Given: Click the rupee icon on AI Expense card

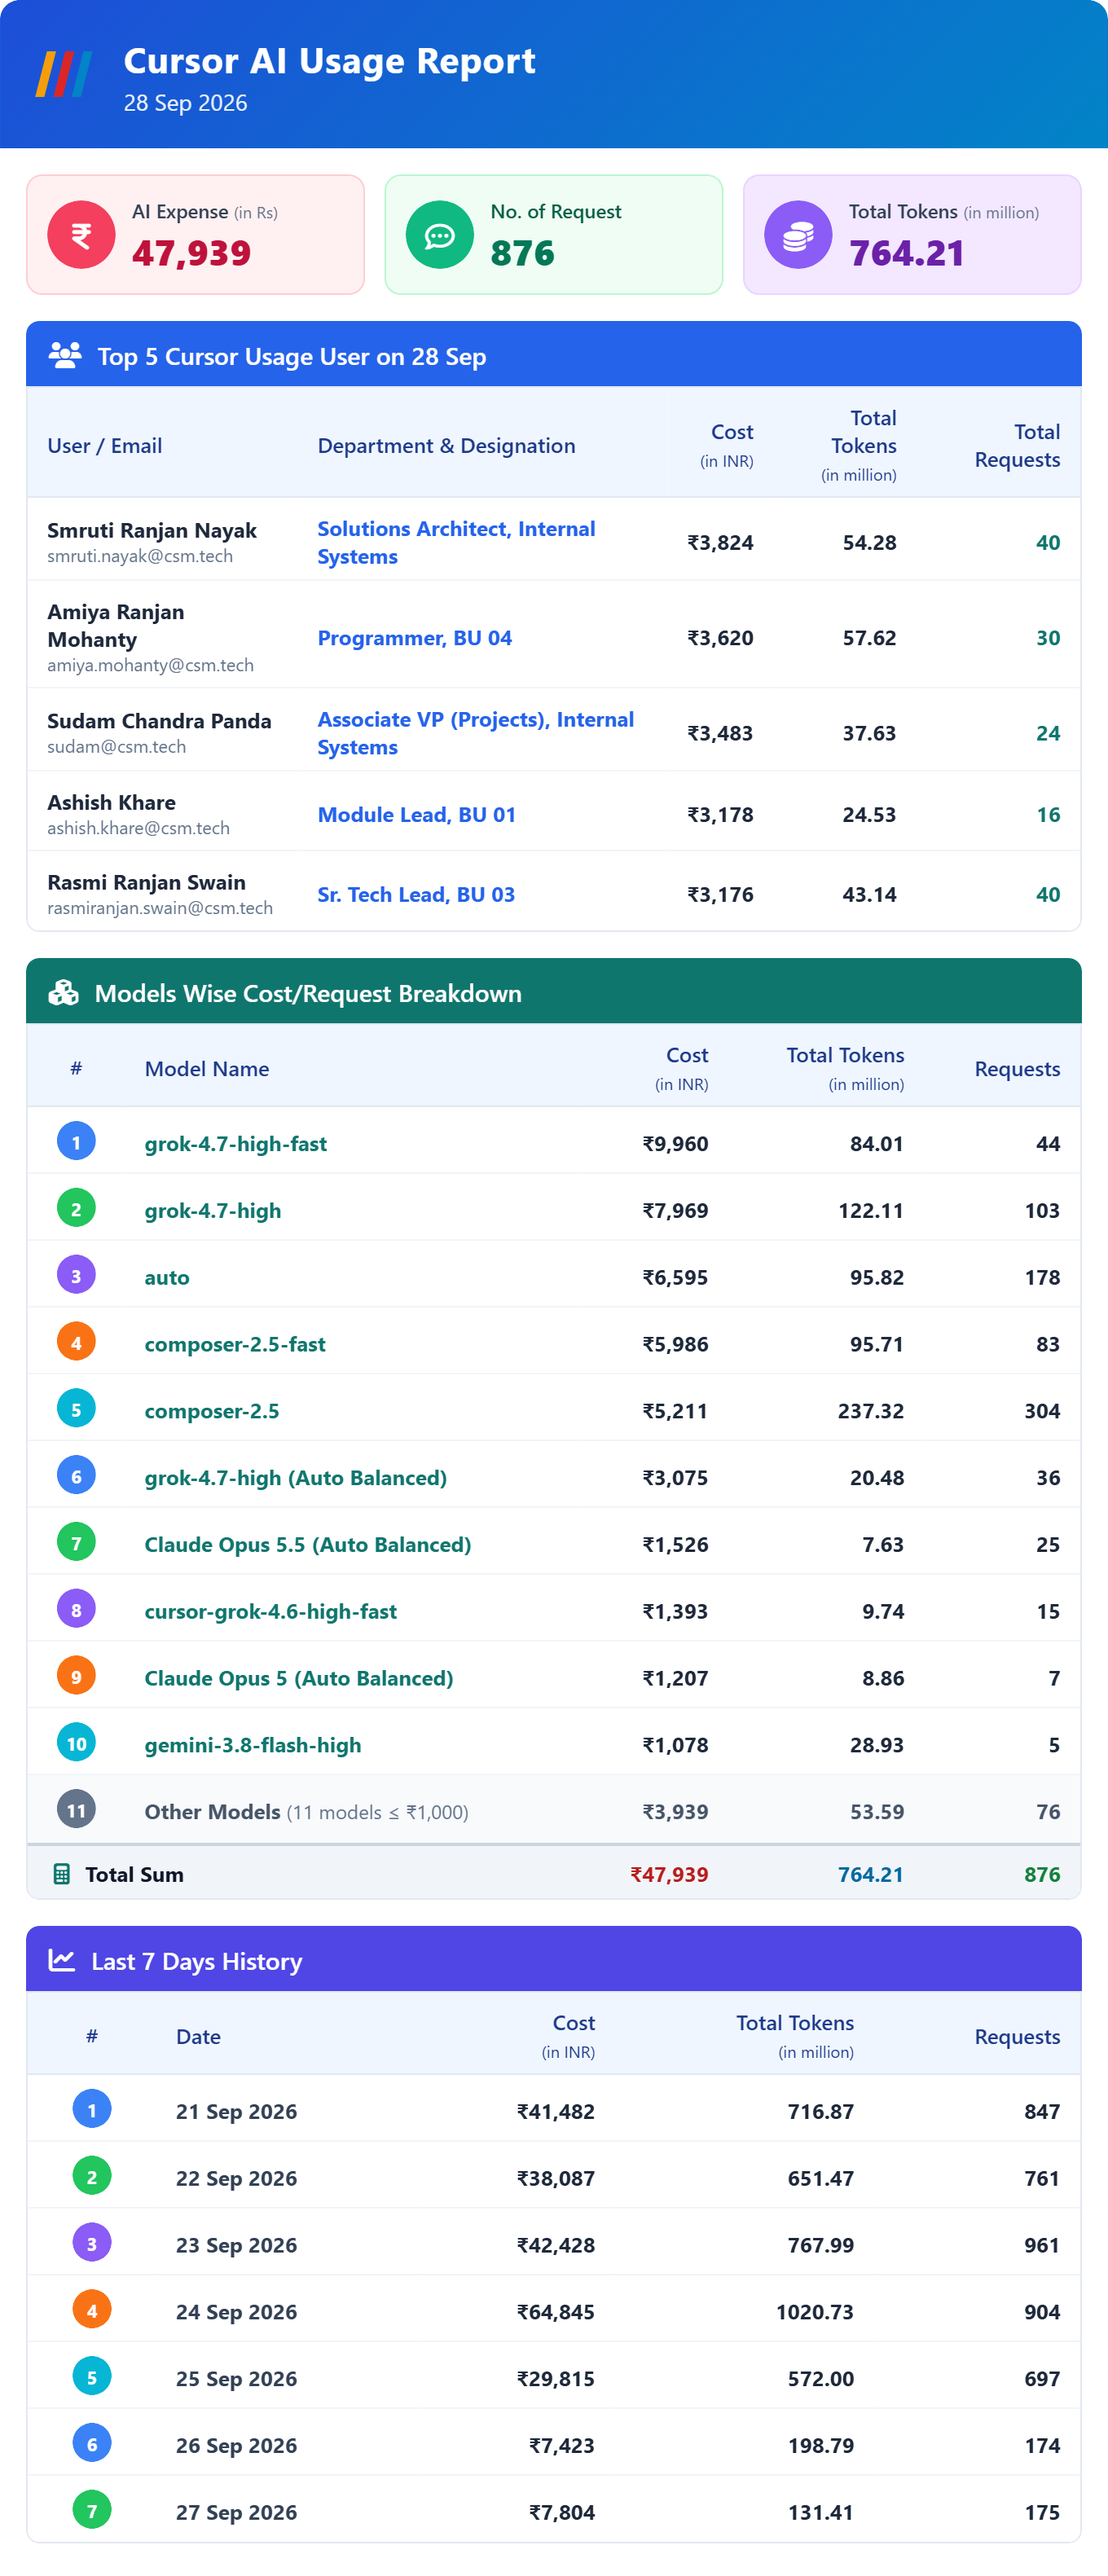Looking at the screenshot, I should tap(81, 235).
